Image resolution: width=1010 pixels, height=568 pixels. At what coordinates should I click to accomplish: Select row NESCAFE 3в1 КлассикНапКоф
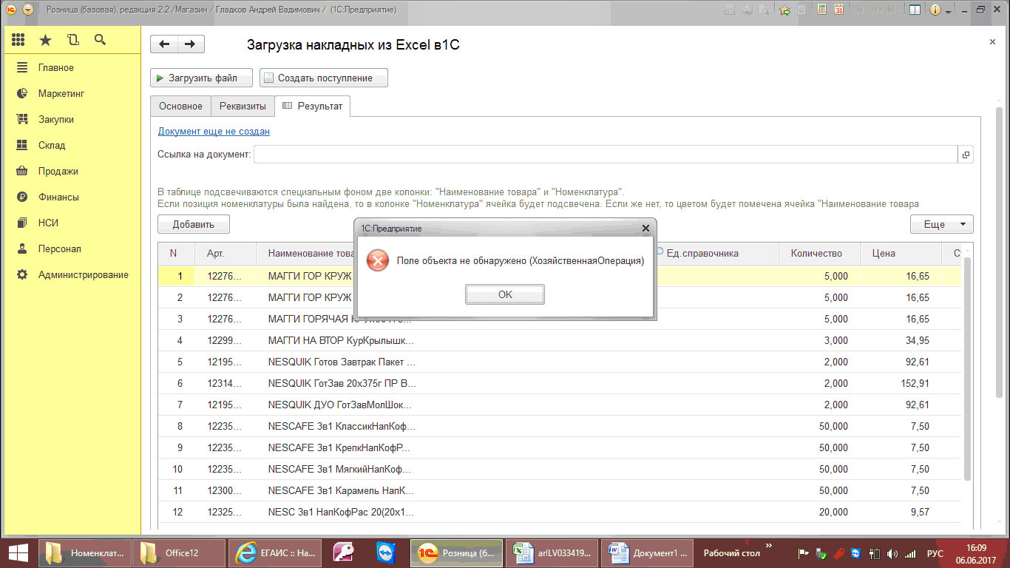560,427
